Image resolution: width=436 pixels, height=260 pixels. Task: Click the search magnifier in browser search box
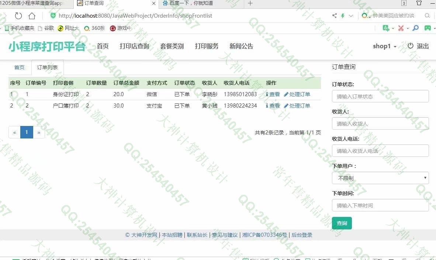click(428, 15)
